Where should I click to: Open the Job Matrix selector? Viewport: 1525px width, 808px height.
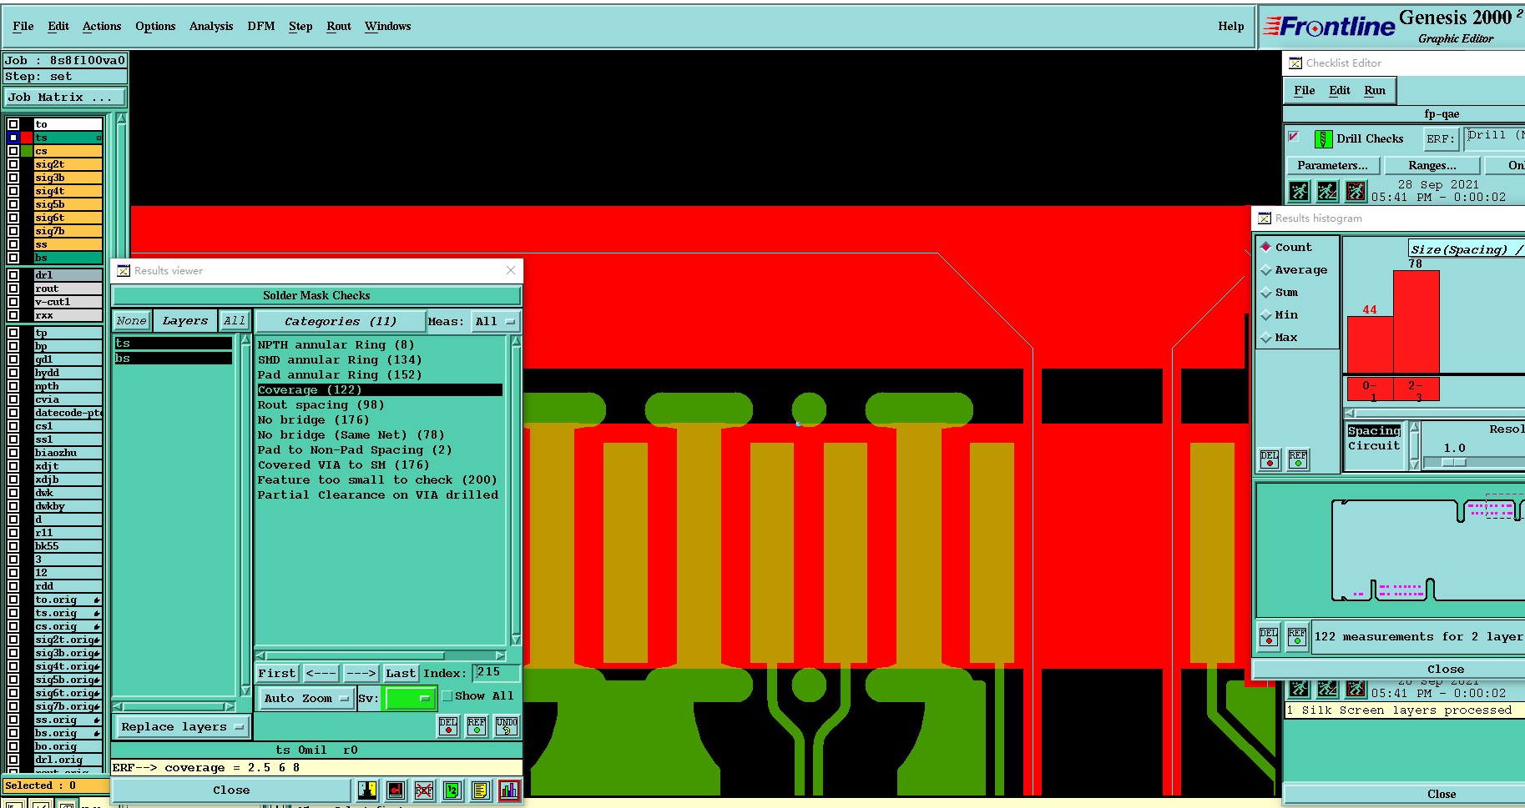pyautogui.click(x=64, y=98)
